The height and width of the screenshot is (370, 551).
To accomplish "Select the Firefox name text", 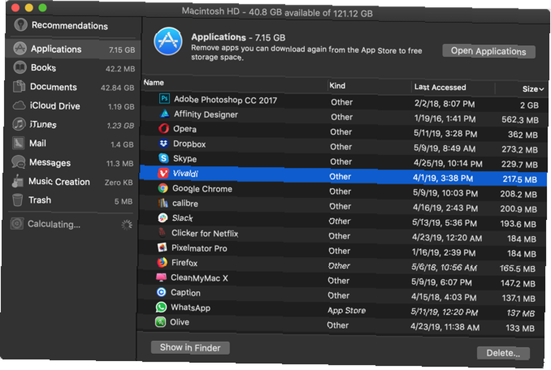I will coord(184,263).
